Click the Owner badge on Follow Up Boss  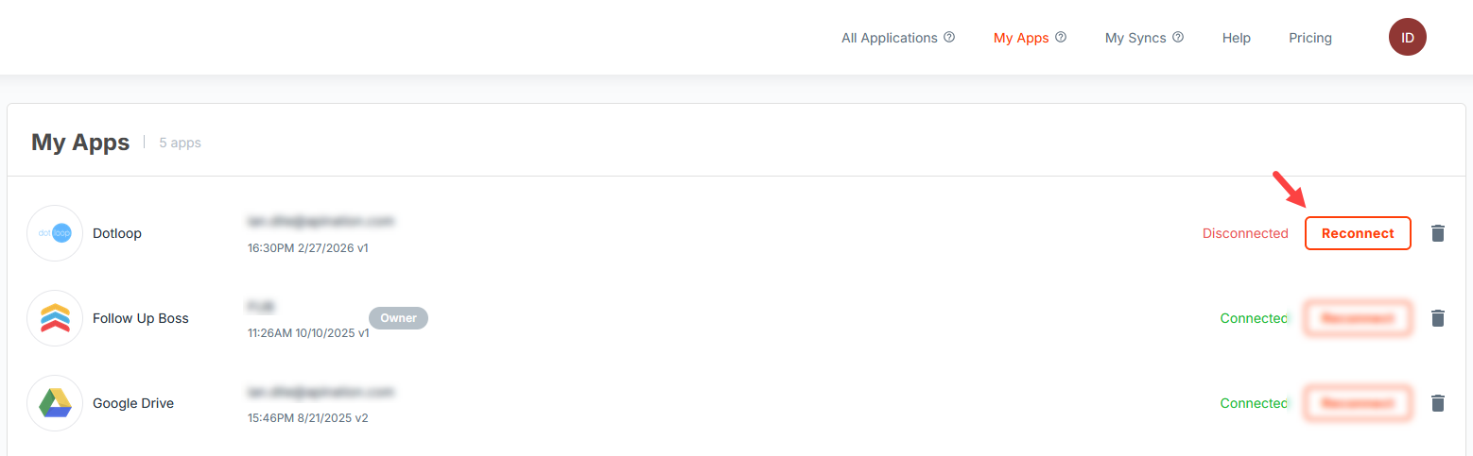pyautogui.click(x=398, y=318)
